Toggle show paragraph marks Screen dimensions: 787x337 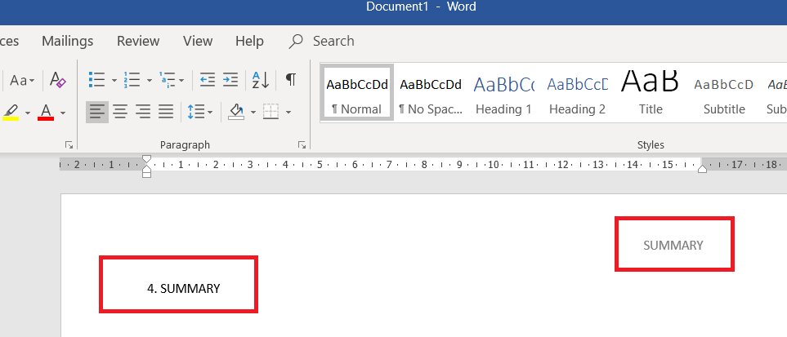click(290, 80)
